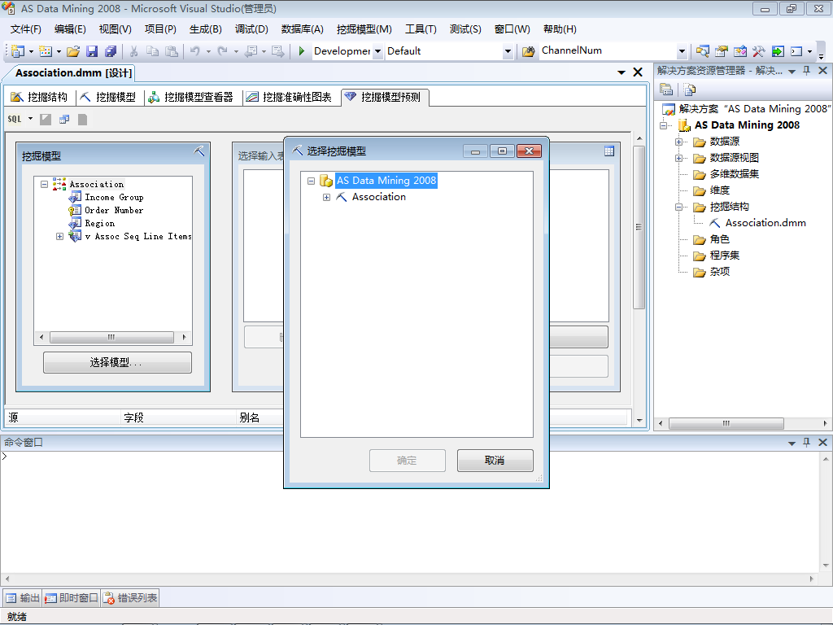Collapse AS Data Mining 2008 in dialog
This screenshot has width=833, height=625.
[312, 181]
